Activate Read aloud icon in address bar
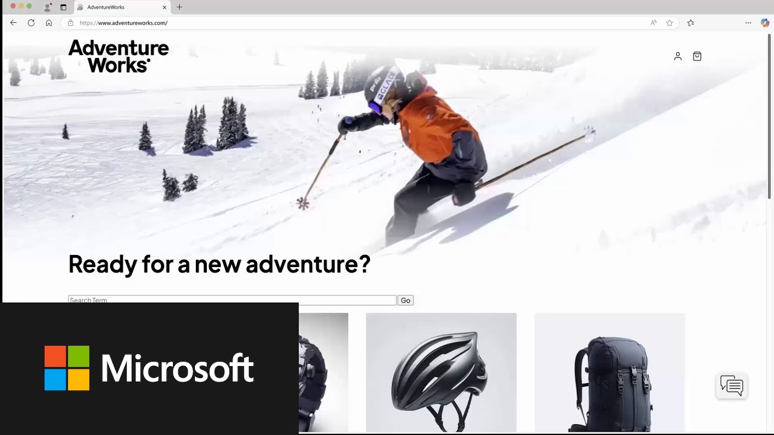The height and width of the screenshot is (435, 774). click(654, 23)
